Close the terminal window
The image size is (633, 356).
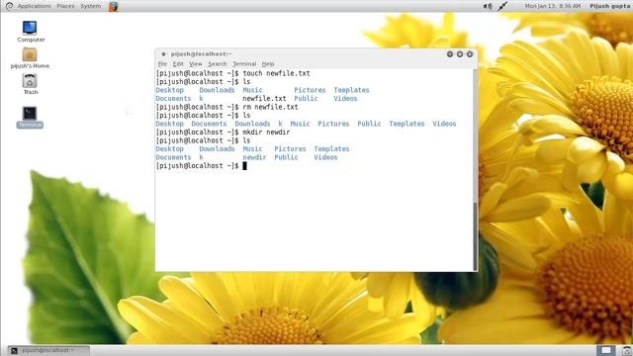coord(470,54)
